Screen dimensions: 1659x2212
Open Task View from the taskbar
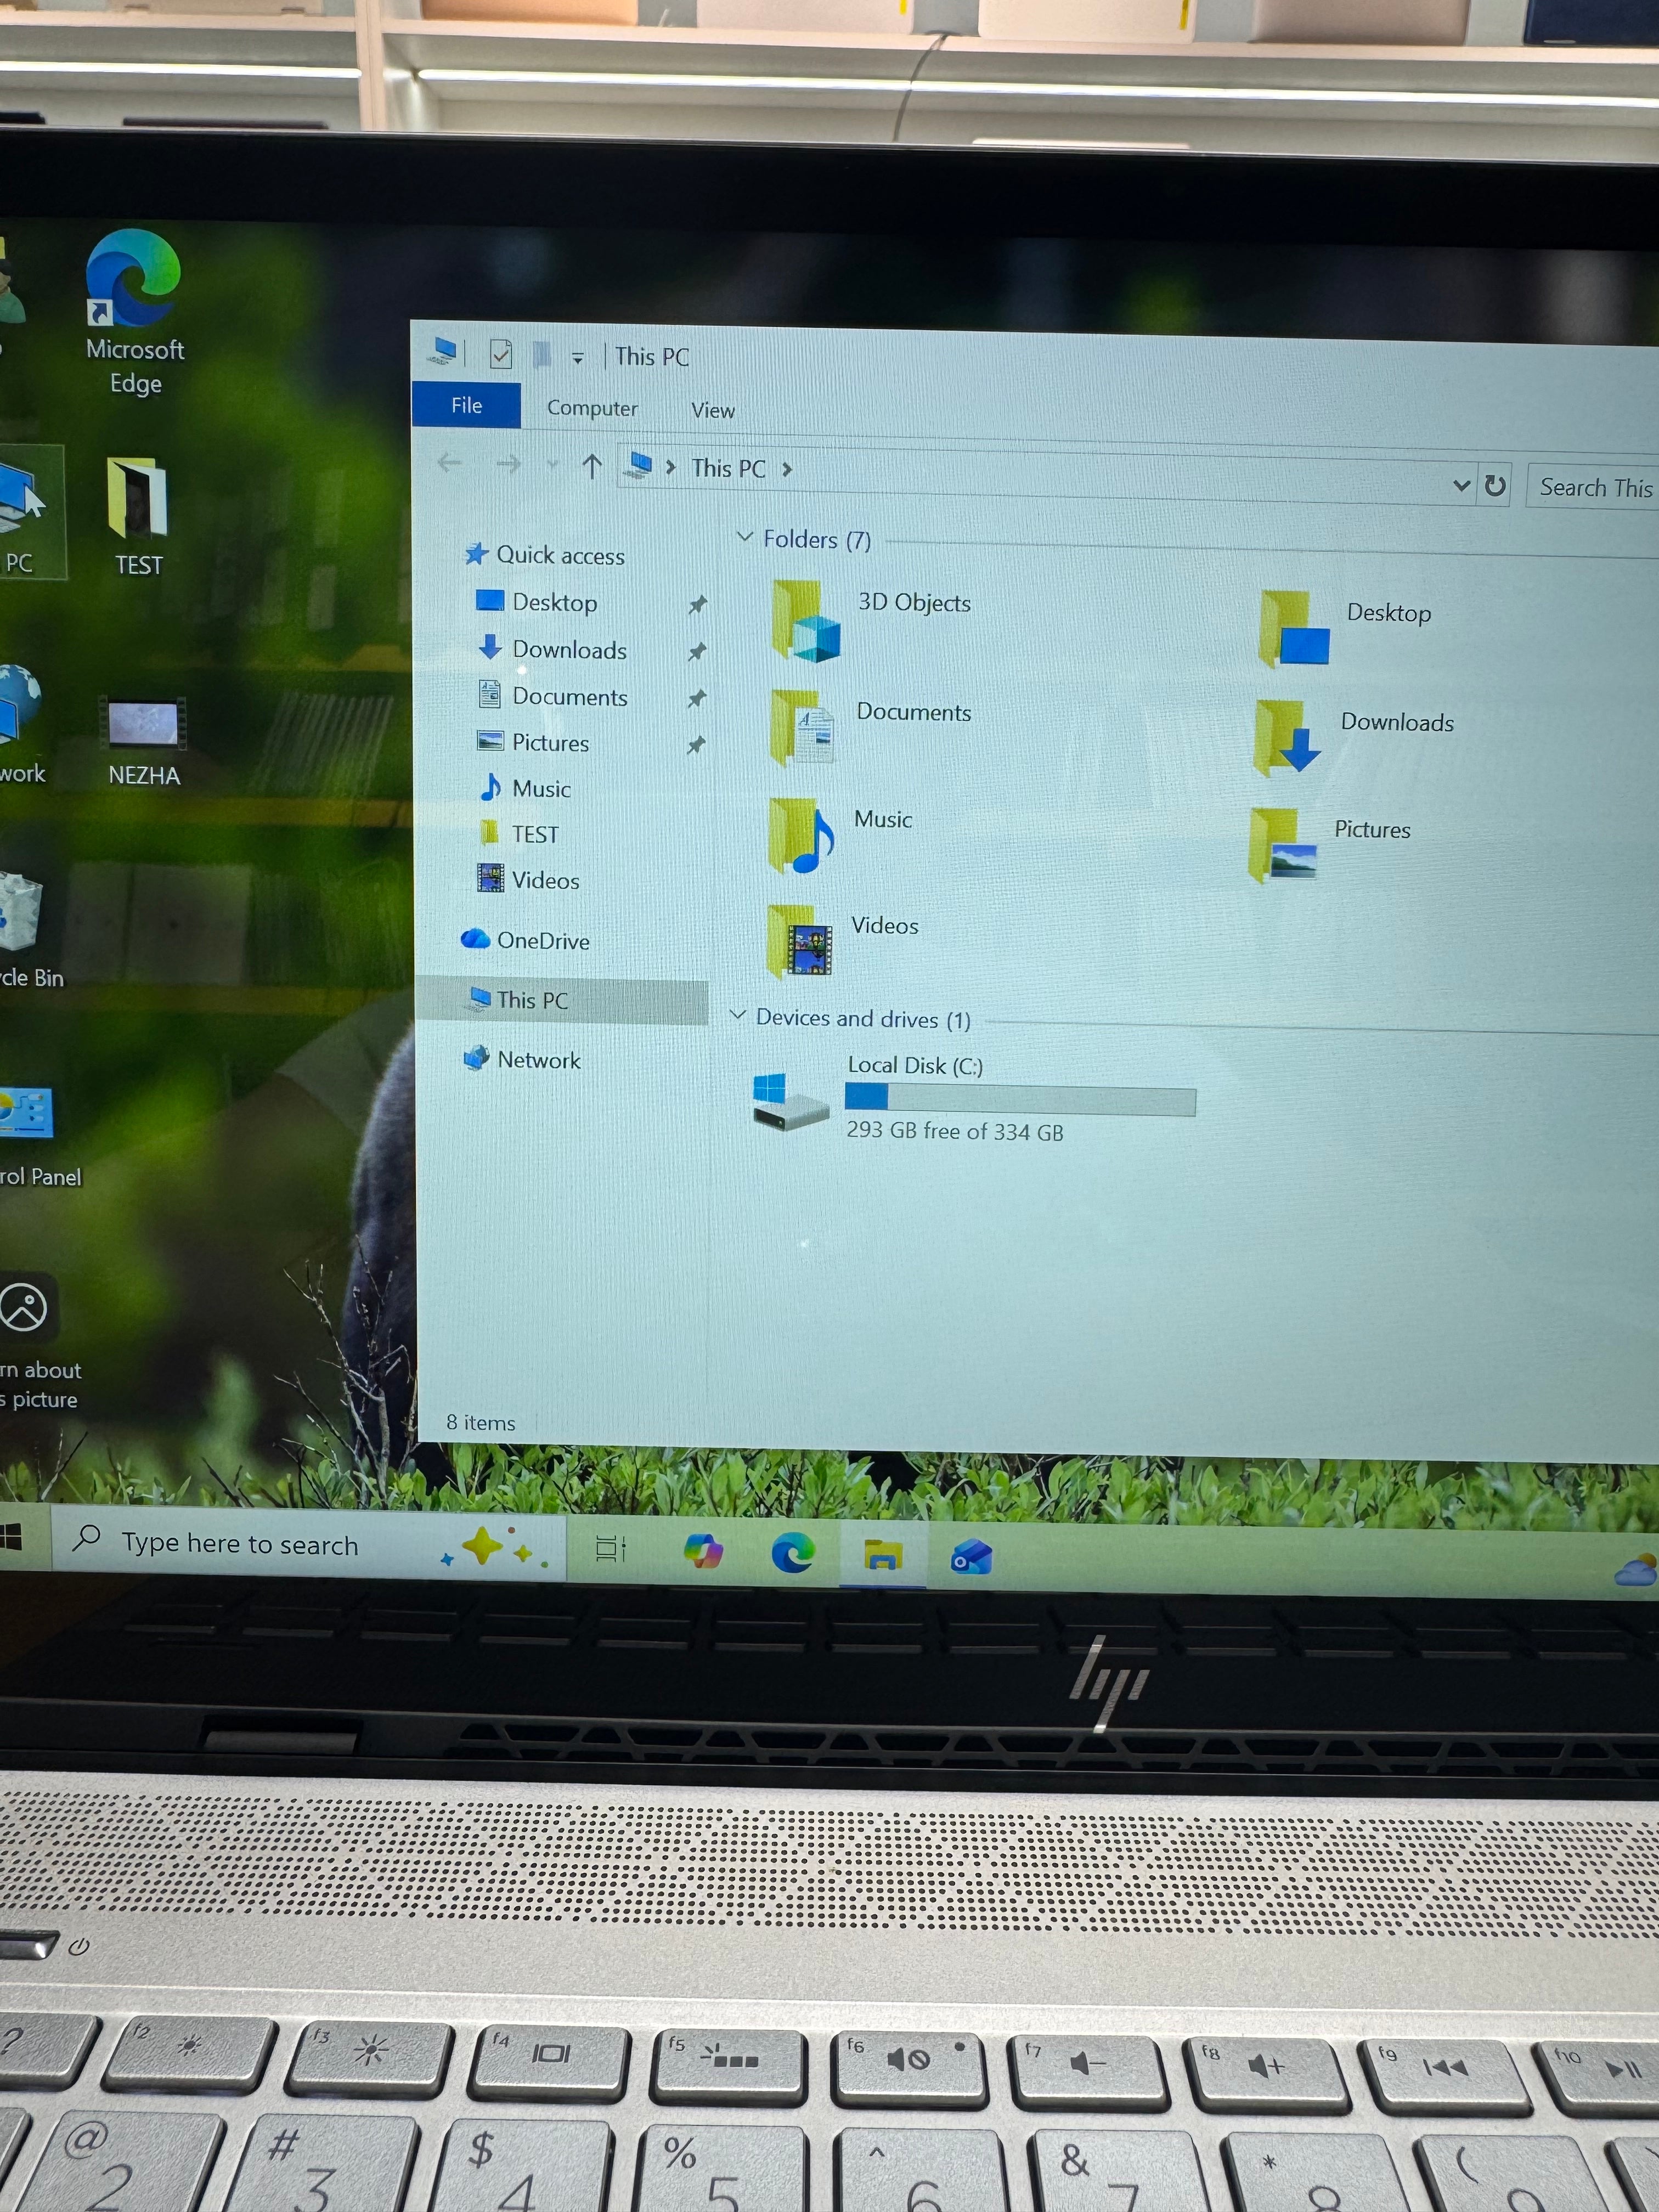pyautogui.click(x=610, y=1549)
